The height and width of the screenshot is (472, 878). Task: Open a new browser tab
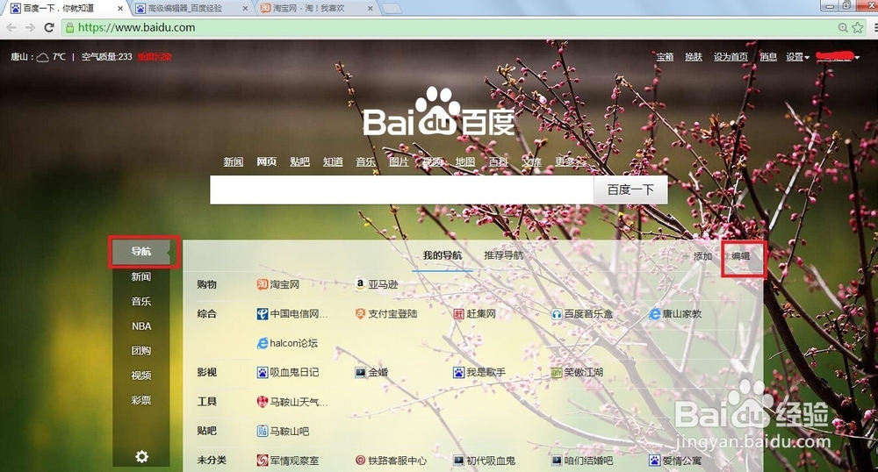pyautogui.click(x=392, y=9)
